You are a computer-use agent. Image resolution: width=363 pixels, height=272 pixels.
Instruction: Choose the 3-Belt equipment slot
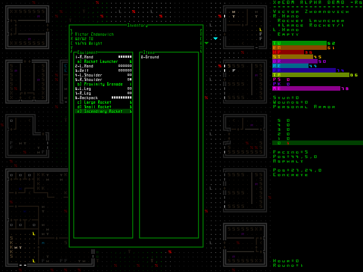click(x=103, y=70)
